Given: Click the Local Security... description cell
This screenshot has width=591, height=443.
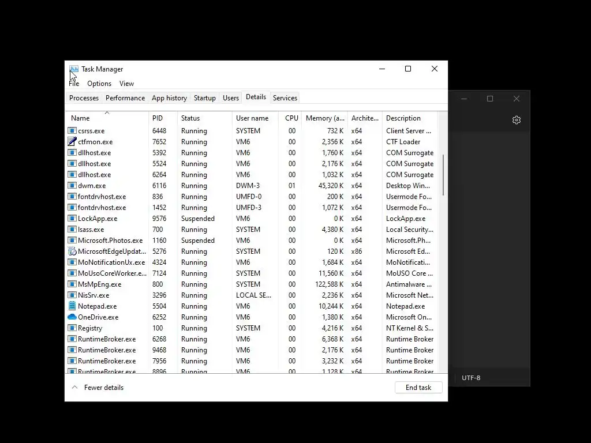Looking at the screenshot, I should [x=410, y=230].
